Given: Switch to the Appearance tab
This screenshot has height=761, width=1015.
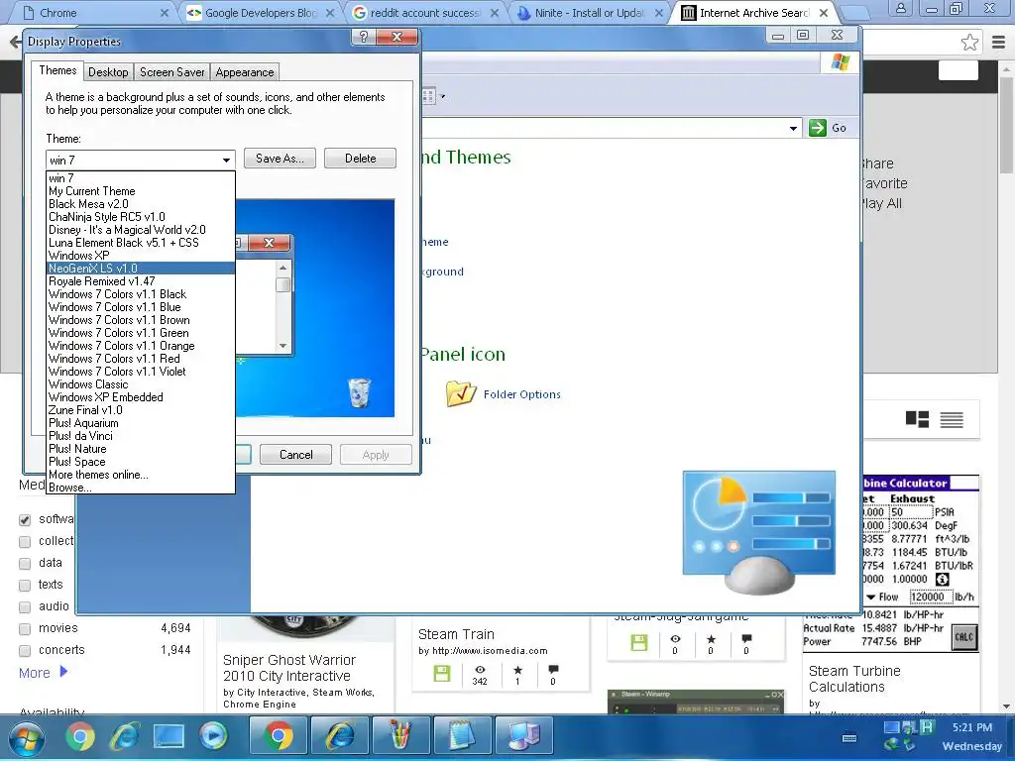Looking at the screenshot, I should point(245,71).
